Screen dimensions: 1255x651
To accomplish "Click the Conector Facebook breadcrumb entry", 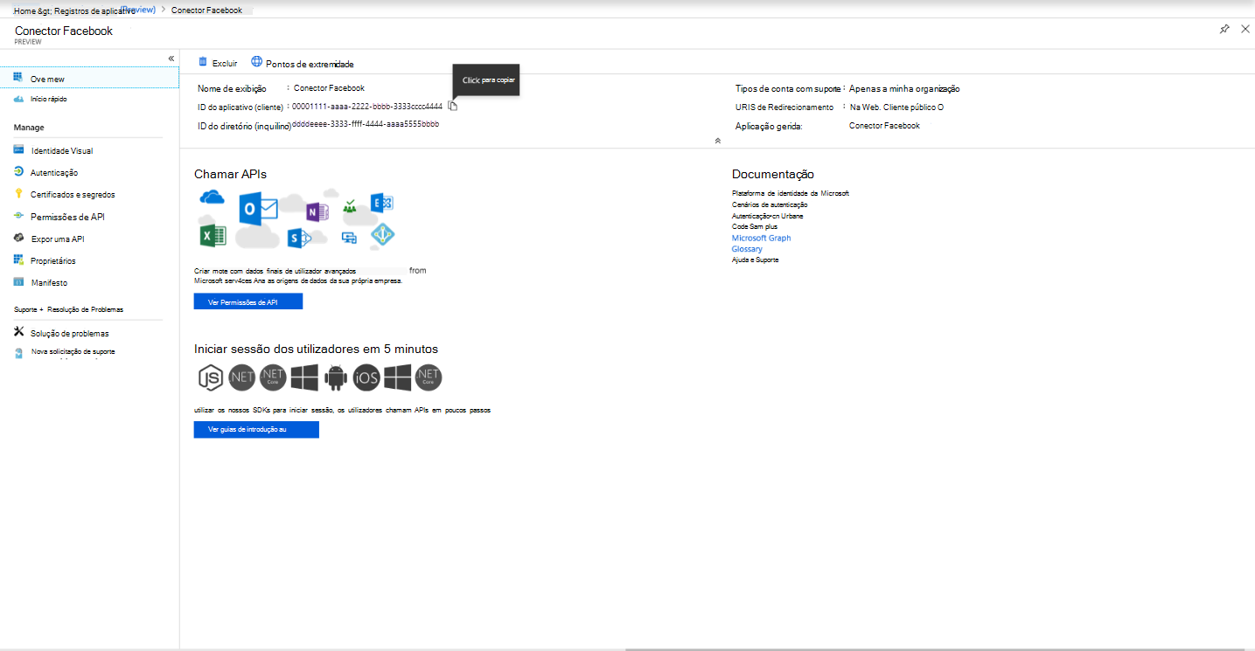I will (x=207, y=10).
